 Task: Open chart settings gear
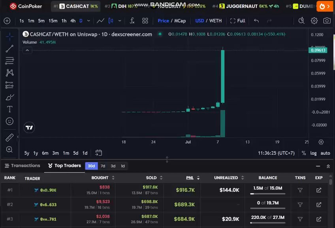314,21
